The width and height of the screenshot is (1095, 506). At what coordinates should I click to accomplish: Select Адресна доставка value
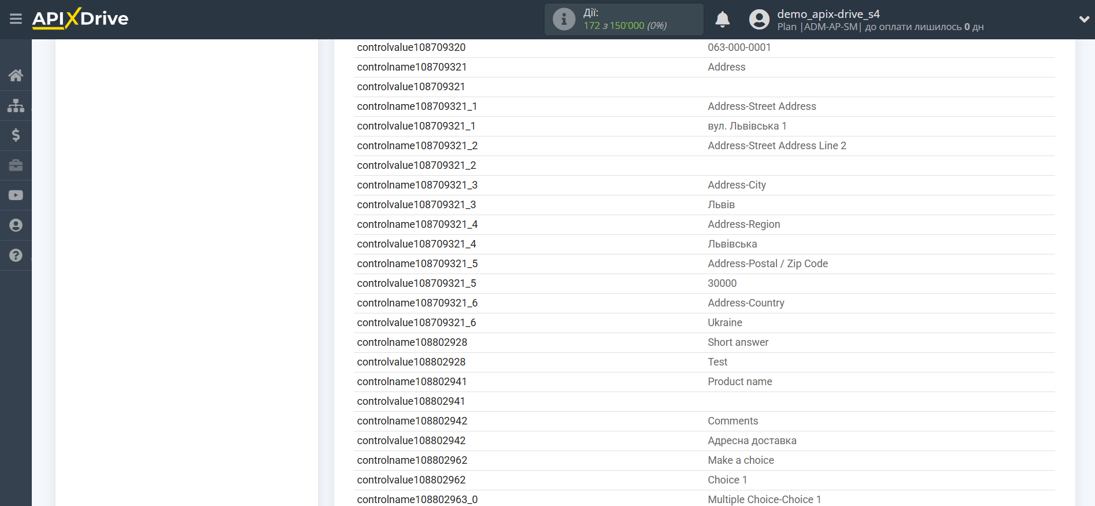tap(752, 441)
